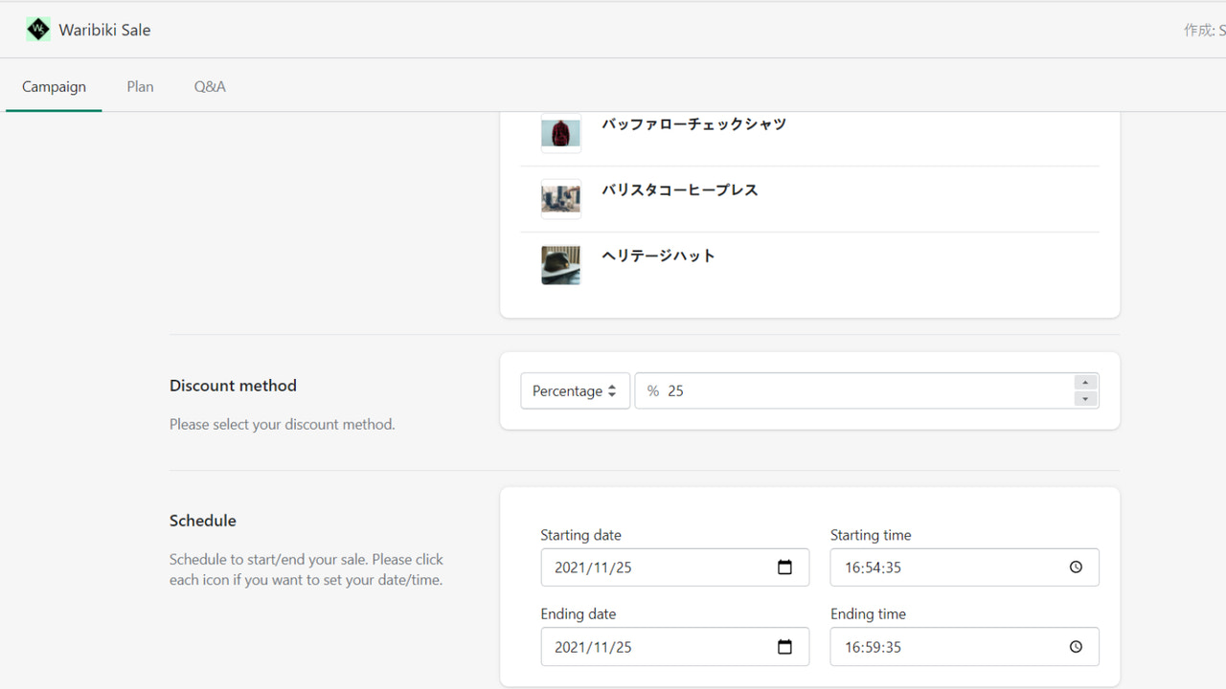Screen dimensions: 1226x689
Task: Select the バリスタコーヒープレス product row
Action: [x=680, y=198]
